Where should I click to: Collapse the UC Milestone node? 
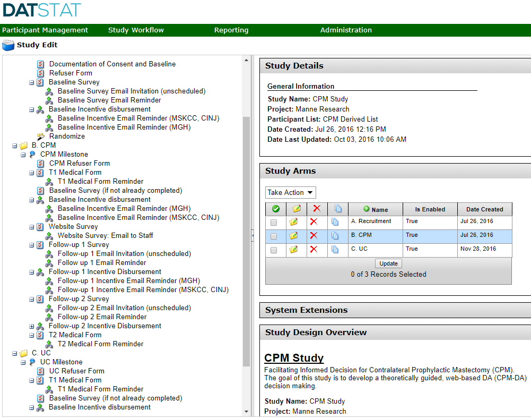[23, 362]
